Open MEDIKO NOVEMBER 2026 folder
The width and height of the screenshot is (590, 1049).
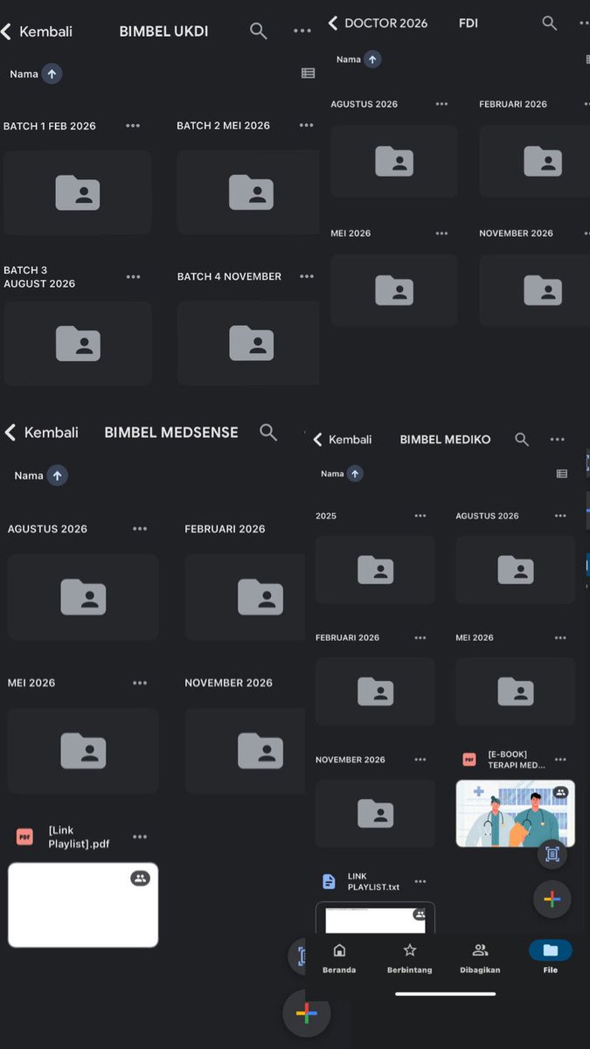[375, 813]
